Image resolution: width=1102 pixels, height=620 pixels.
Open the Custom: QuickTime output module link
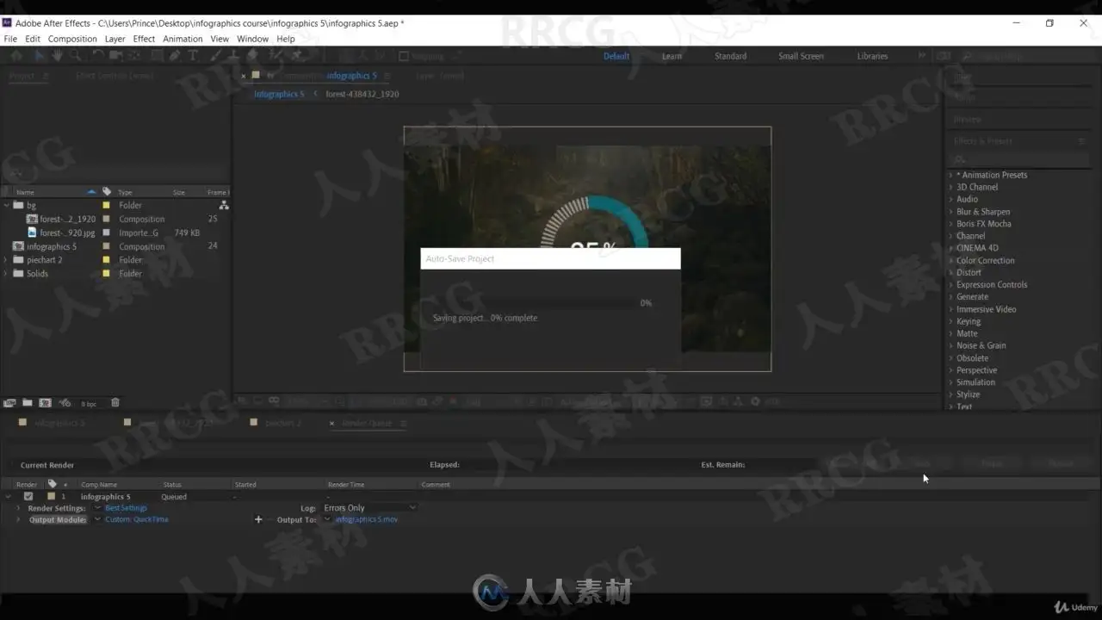tap(137, 520)
